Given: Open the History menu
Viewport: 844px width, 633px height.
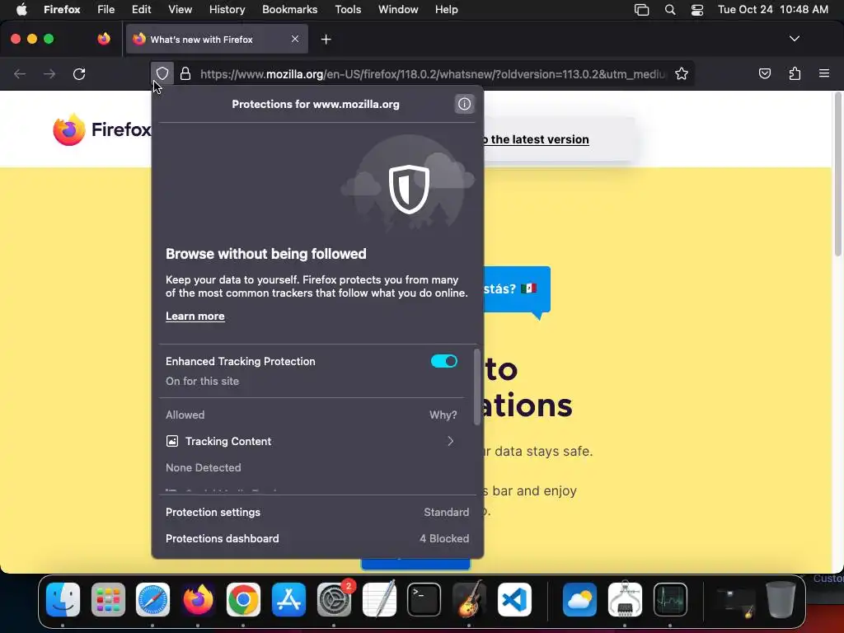Looking at the screenshot, I should coord(227,9).
